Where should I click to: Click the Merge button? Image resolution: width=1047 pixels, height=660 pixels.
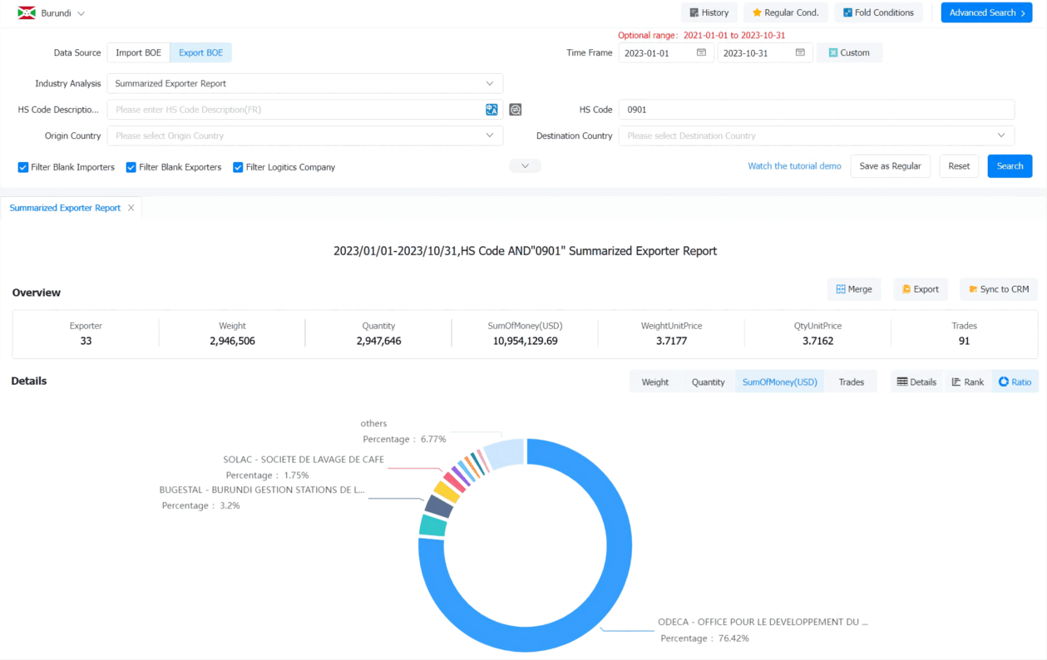[854, 289]
